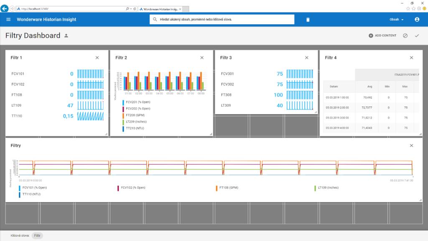Viewport: 428px width, 241px height.
Task: Click the TT110 zigzag sparkline thumbnail
Action: tap(90, 116)
